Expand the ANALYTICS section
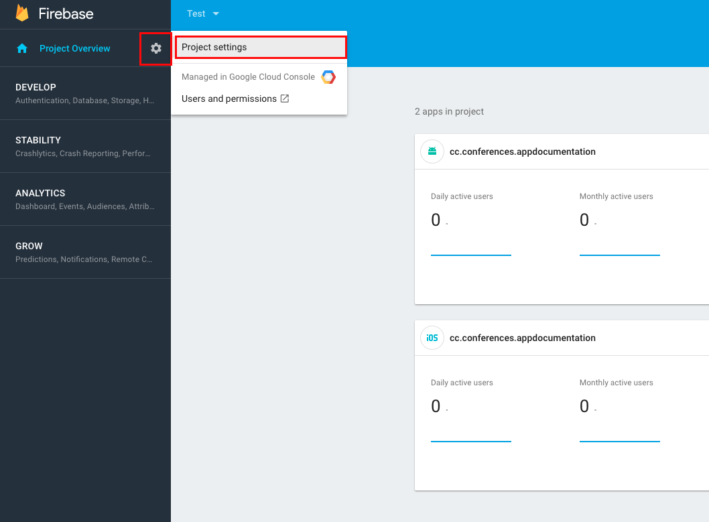 86,199
